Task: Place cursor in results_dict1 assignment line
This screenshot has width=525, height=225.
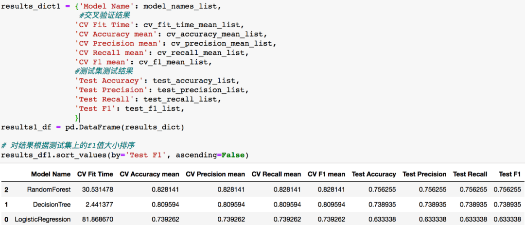Action: (x=110, y=6)
